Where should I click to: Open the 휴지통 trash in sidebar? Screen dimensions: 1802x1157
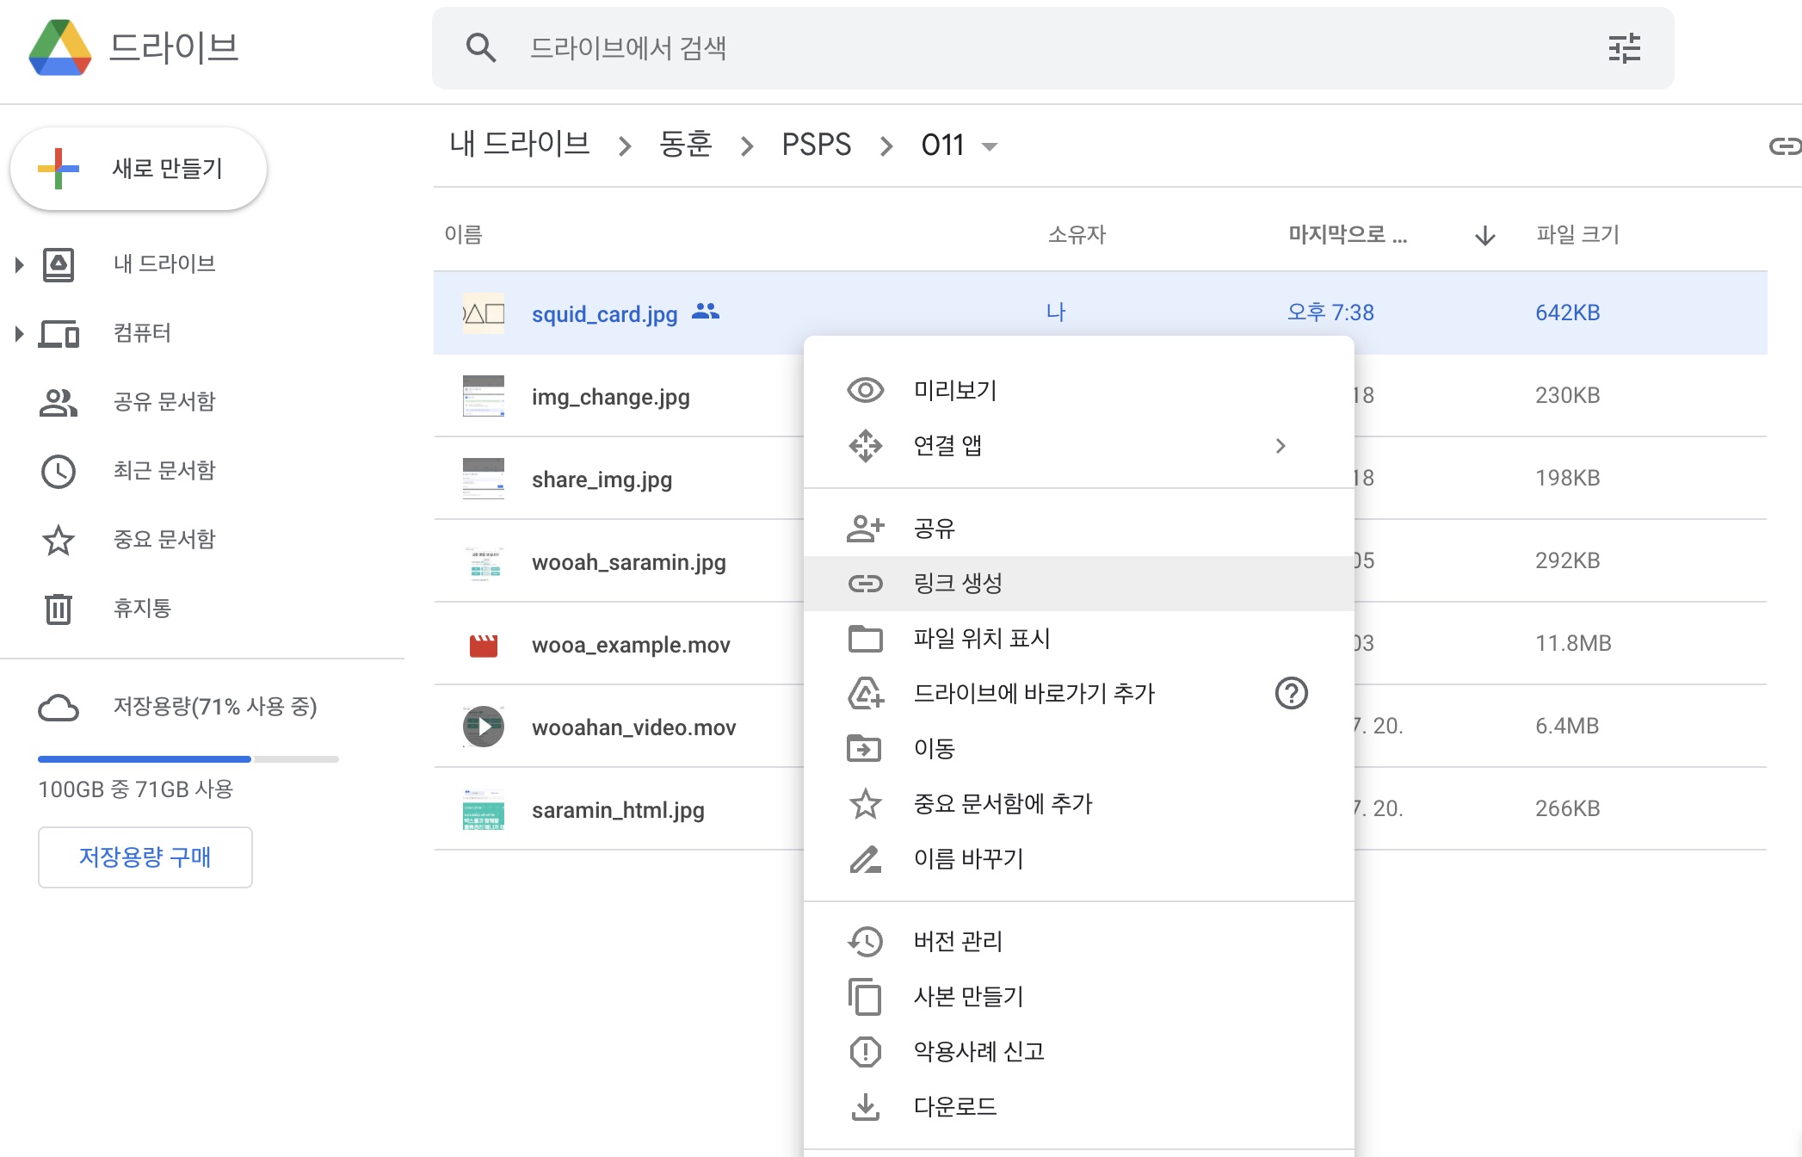[142, 609]
